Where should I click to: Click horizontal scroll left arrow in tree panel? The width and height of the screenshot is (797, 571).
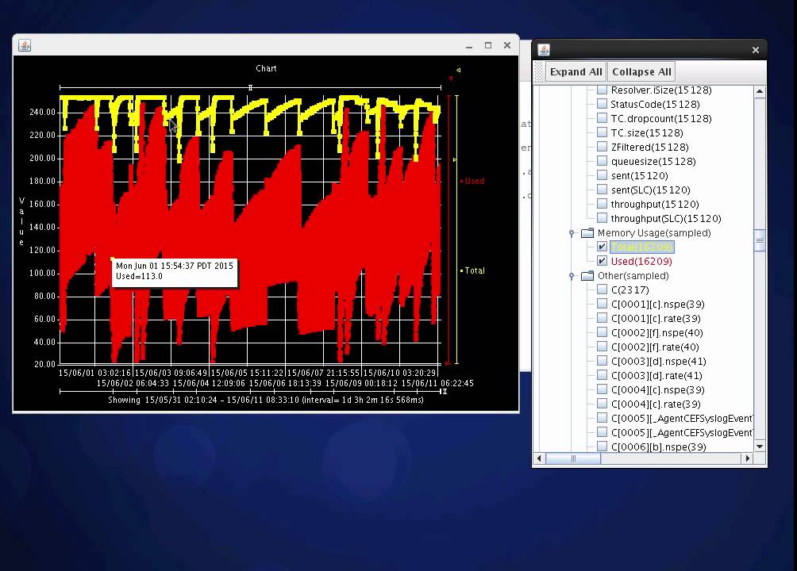(539, 458)
